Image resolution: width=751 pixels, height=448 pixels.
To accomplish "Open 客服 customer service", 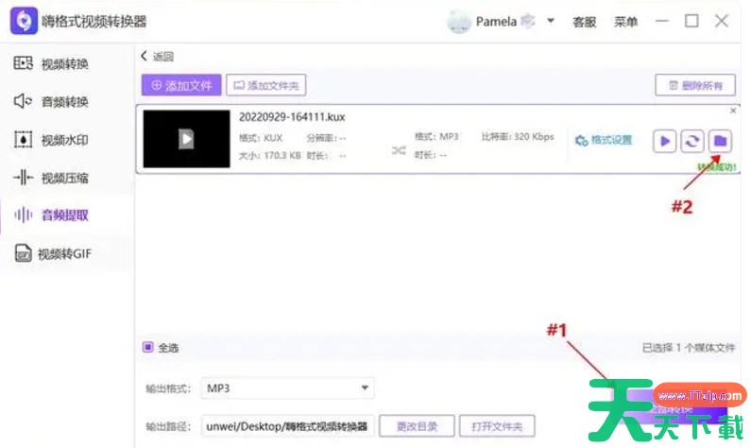I will [x=585, y=22].
